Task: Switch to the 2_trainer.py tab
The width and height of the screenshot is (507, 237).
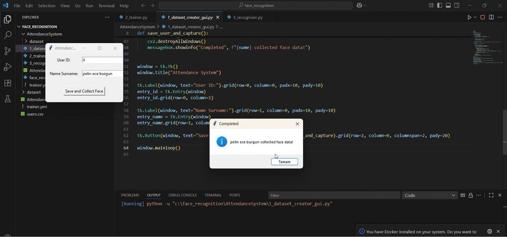Action: click(136, 17)
